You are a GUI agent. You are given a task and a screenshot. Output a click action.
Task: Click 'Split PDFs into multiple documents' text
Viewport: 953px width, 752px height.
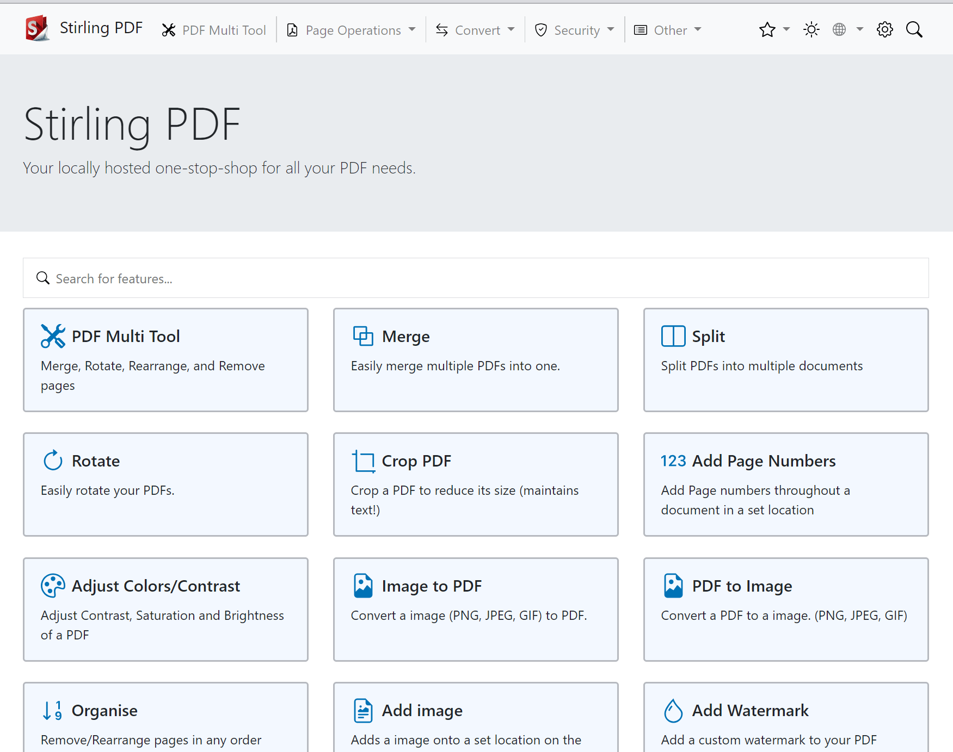click(762, 366)
